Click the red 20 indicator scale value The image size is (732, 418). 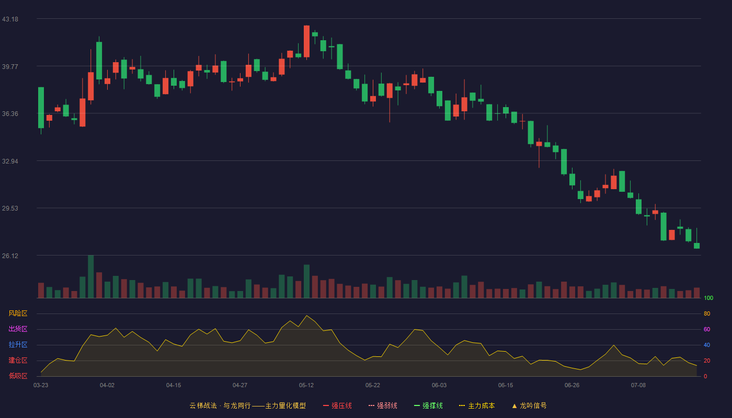coord(707,361)
